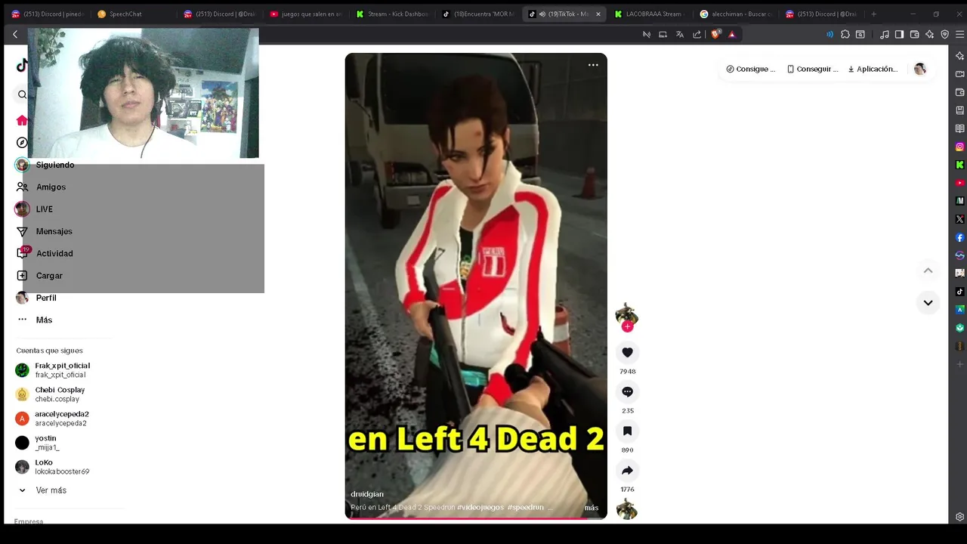Click the 'Aplicación...' download button
Viewport: 967px width, 544px height.
(873, 69)
